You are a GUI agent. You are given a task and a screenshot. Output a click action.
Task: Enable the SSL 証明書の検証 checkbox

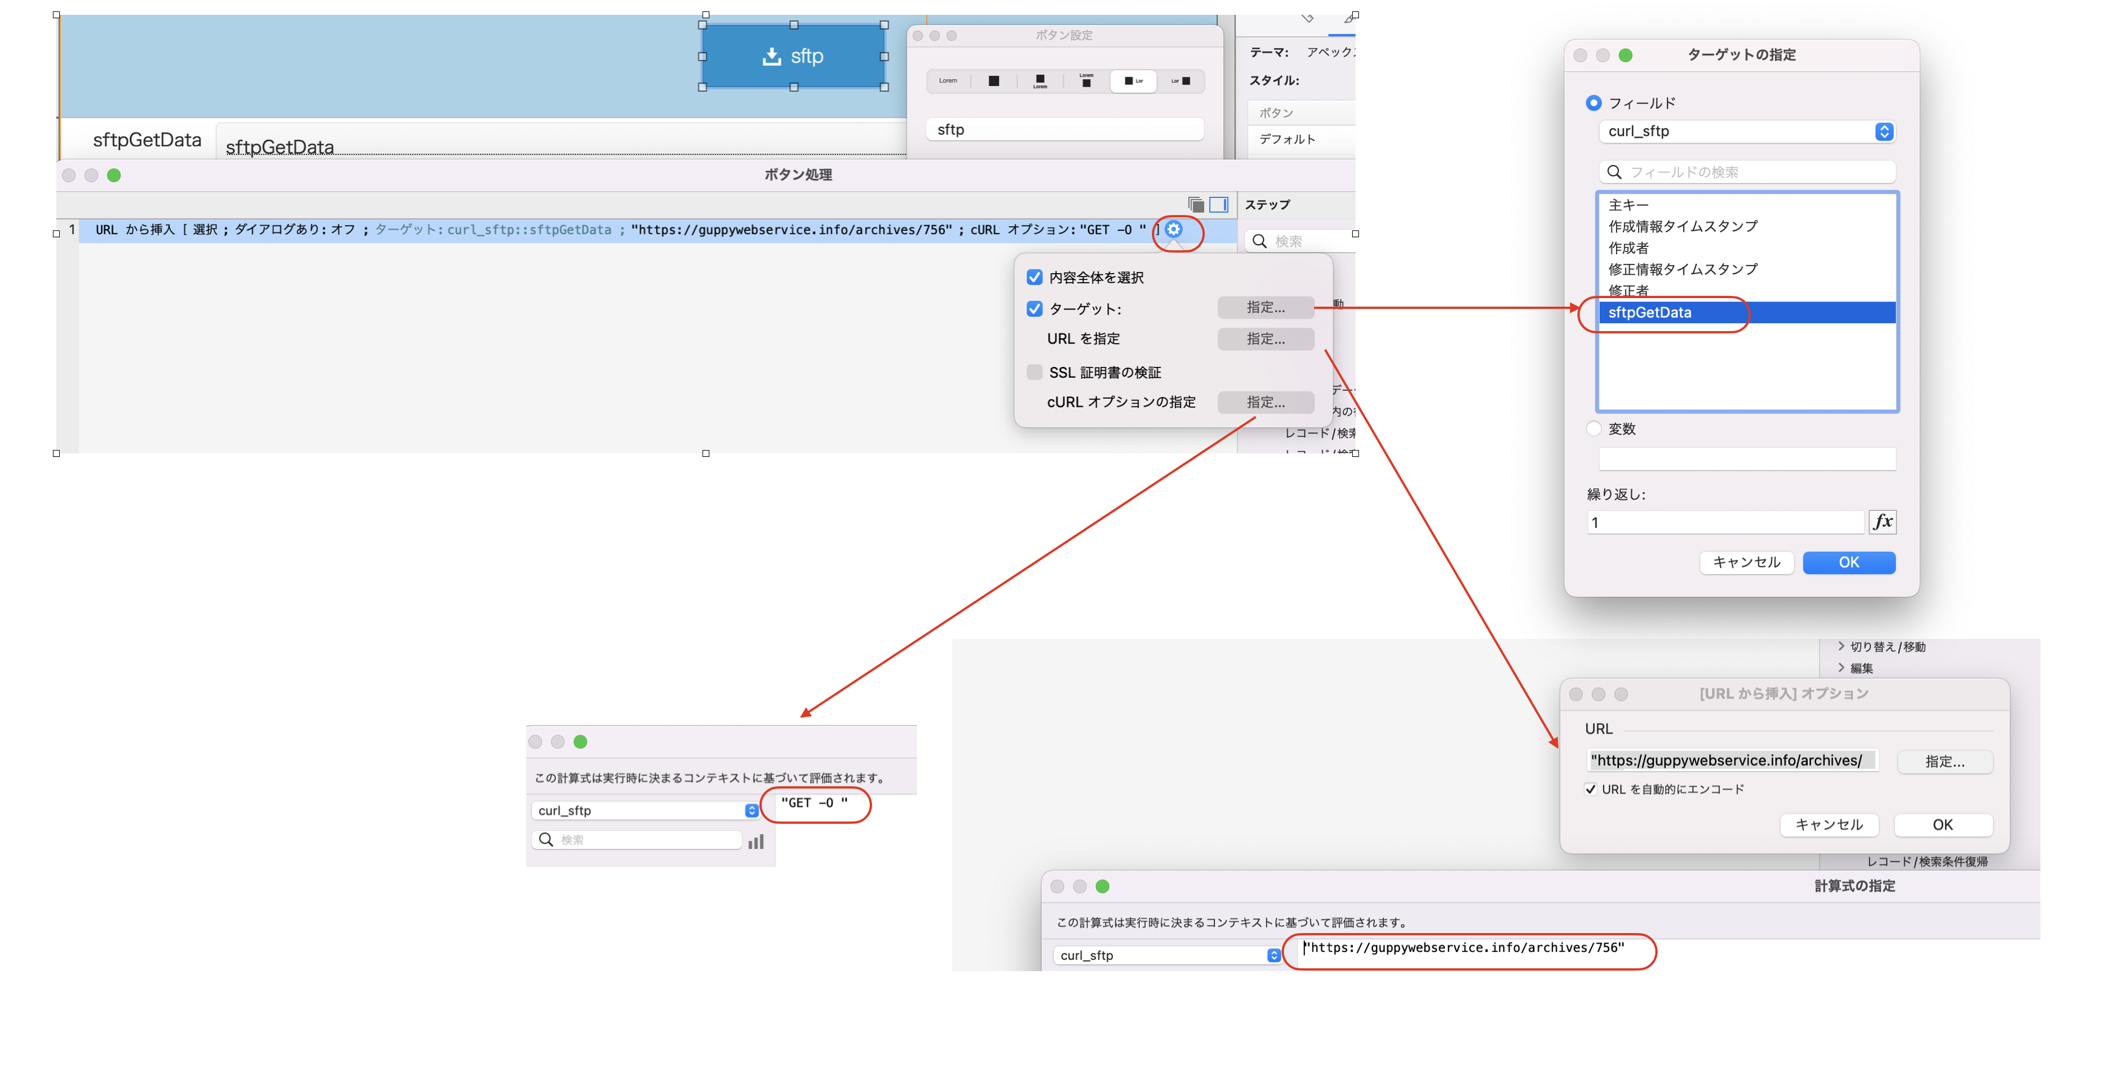[1034, 372]
